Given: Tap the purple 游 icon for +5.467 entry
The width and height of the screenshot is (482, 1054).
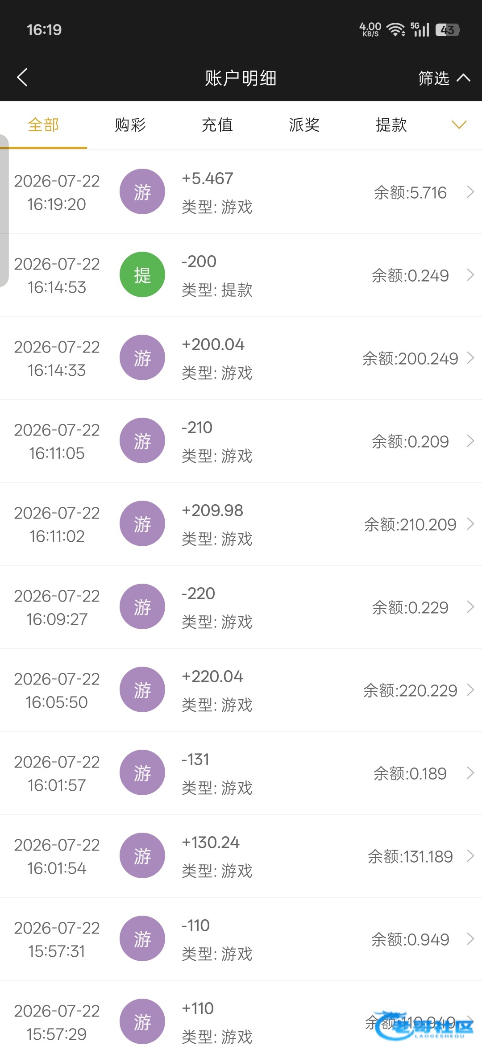Looking at the screenshot, I should [x=142, y=191].
